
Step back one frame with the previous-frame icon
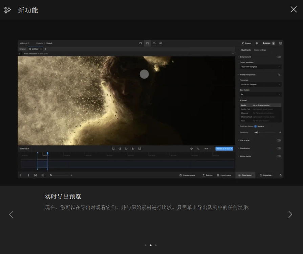[x=120, y=148]
